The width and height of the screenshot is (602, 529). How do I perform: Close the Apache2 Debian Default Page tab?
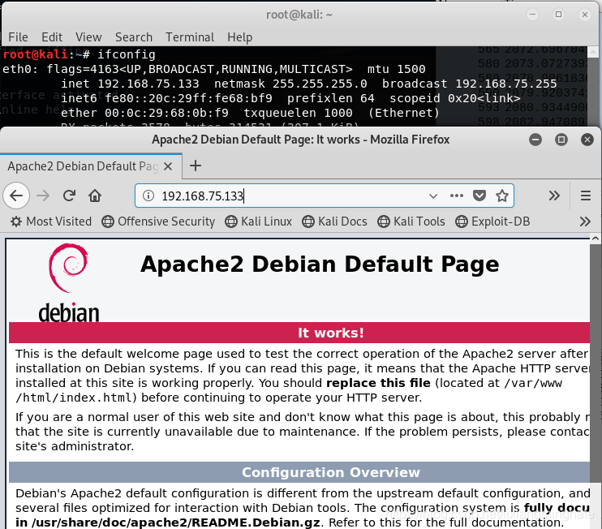pos(168,166)
